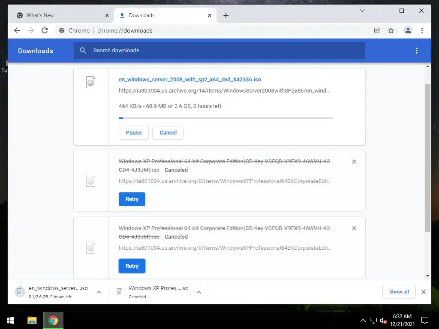
Task: Reload the downloads page
Action: (45, 30)
